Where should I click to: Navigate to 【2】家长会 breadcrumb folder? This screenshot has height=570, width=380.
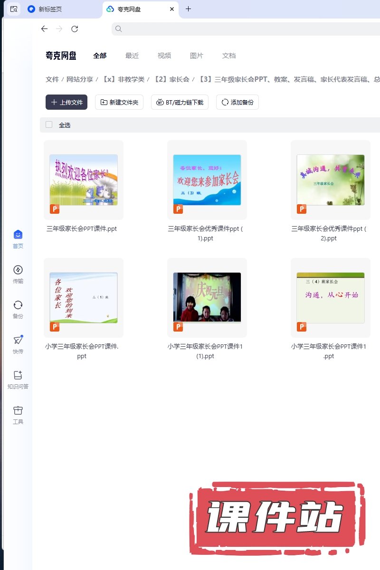pyautogui.click(x=171, y=79)
